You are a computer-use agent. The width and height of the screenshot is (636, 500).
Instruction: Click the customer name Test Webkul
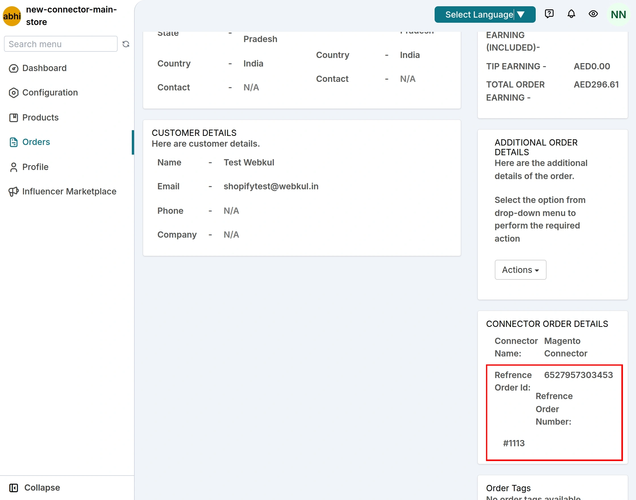[249, 163]
